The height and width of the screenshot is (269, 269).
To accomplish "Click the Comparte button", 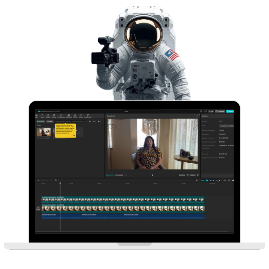I will pos(220,111).
